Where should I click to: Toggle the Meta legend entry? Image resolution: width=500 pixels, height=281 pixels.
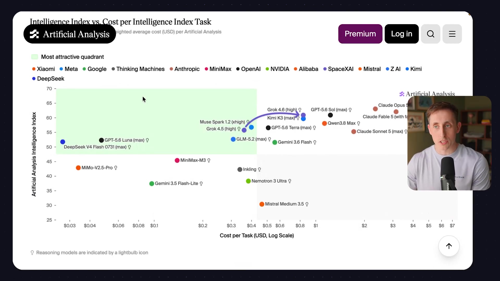pos(69,69)
